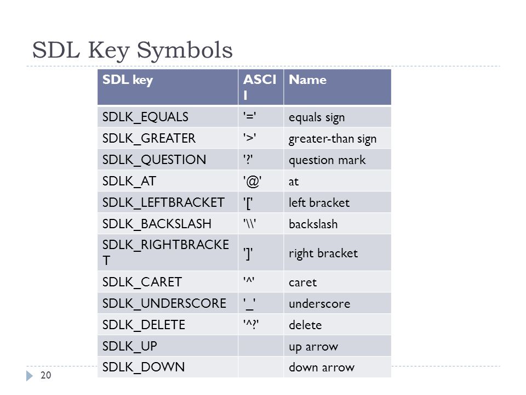Select the question mark name cell
Screen dimensions: 526x395
pyautogui.click(x=337, y=160)
